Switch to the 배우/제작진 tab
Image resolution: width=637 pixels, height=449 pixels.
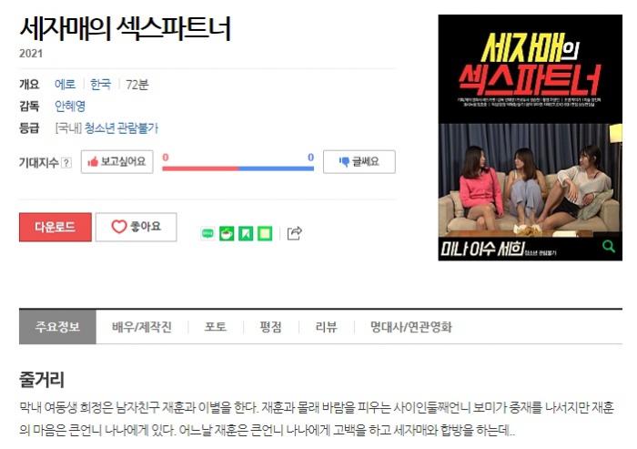click(142, 327)
